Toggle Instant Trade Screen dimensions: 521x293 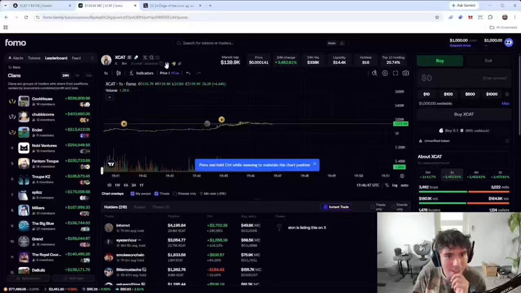click(x=336, y=207)
